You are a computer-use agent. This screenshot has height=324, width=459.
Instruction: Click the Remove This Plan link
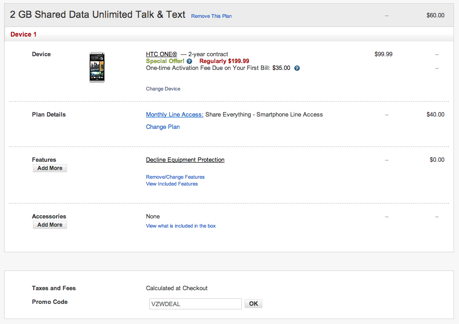coord(211,16)
